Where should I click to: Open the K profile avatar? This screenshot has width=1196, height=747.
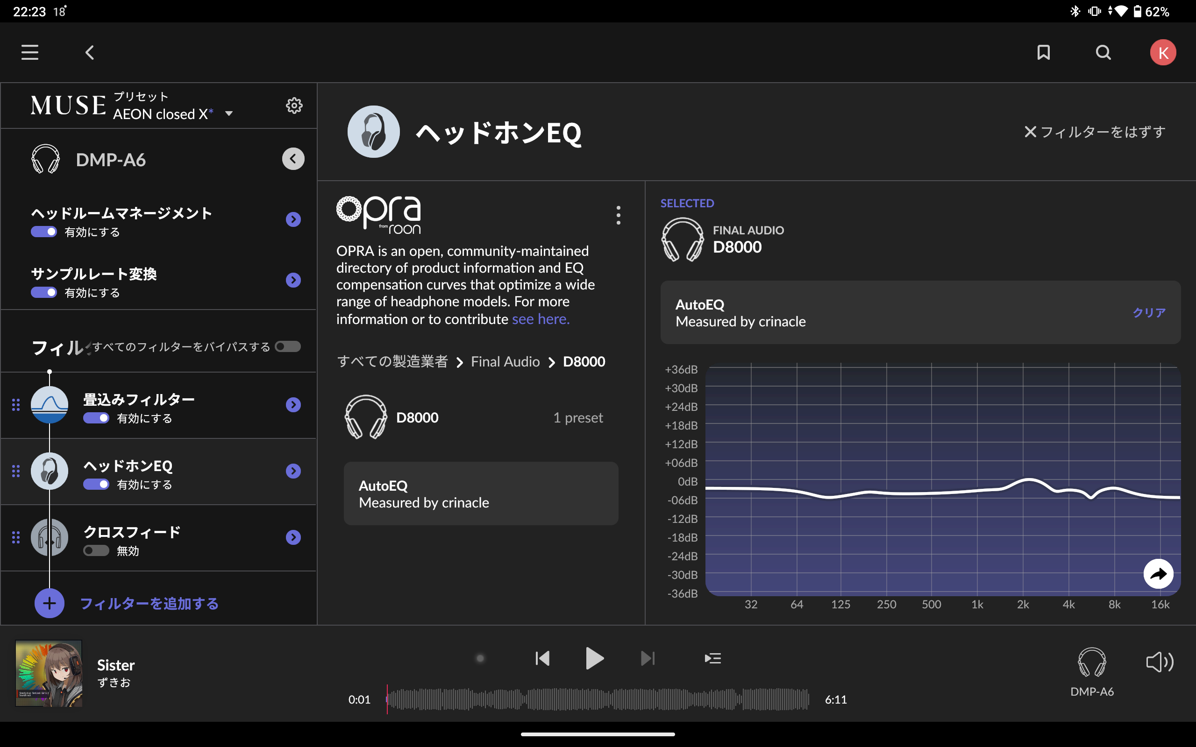pos(1163,52)
